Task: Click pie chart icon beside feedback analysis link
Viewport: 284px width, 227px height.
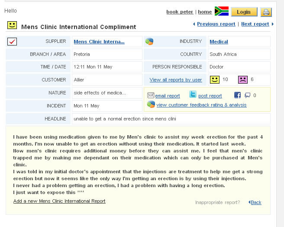Action: (x=151, y=104)
